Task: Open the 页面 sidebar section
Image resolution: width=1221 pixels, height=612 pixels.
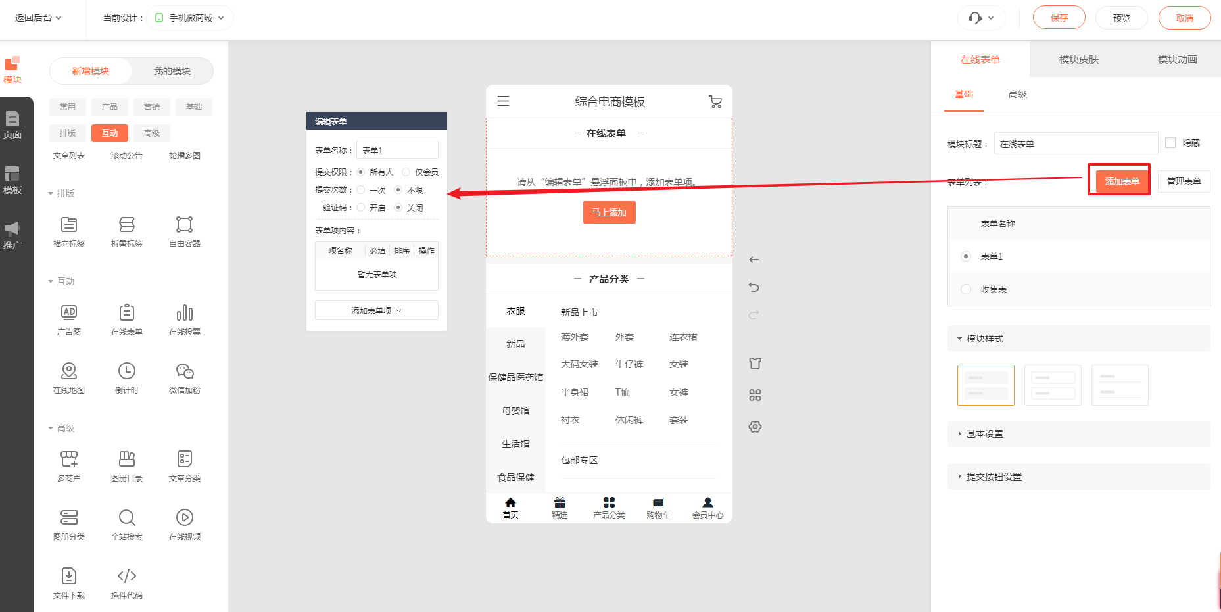Action: (12, 125)
